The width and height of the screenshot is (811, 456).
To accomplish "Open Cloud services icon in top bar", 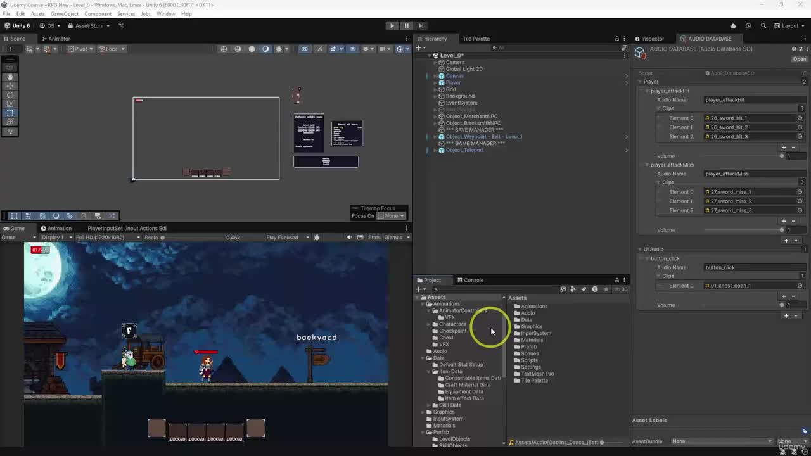I will pyautogui.click(x=733, y=26).
